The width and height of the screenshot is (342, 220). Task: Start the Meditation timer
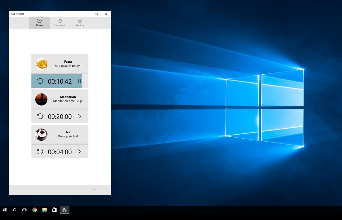[79, 116]
